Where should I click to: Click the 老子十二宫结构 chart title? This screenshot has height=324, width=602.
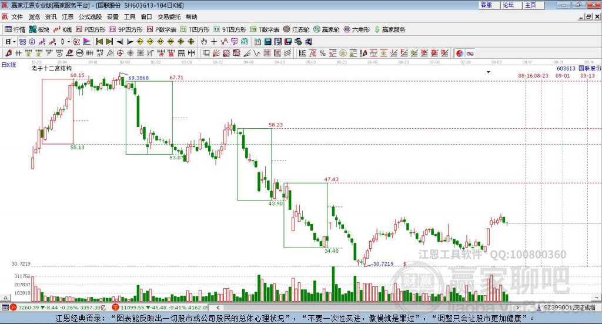point(52,68)
